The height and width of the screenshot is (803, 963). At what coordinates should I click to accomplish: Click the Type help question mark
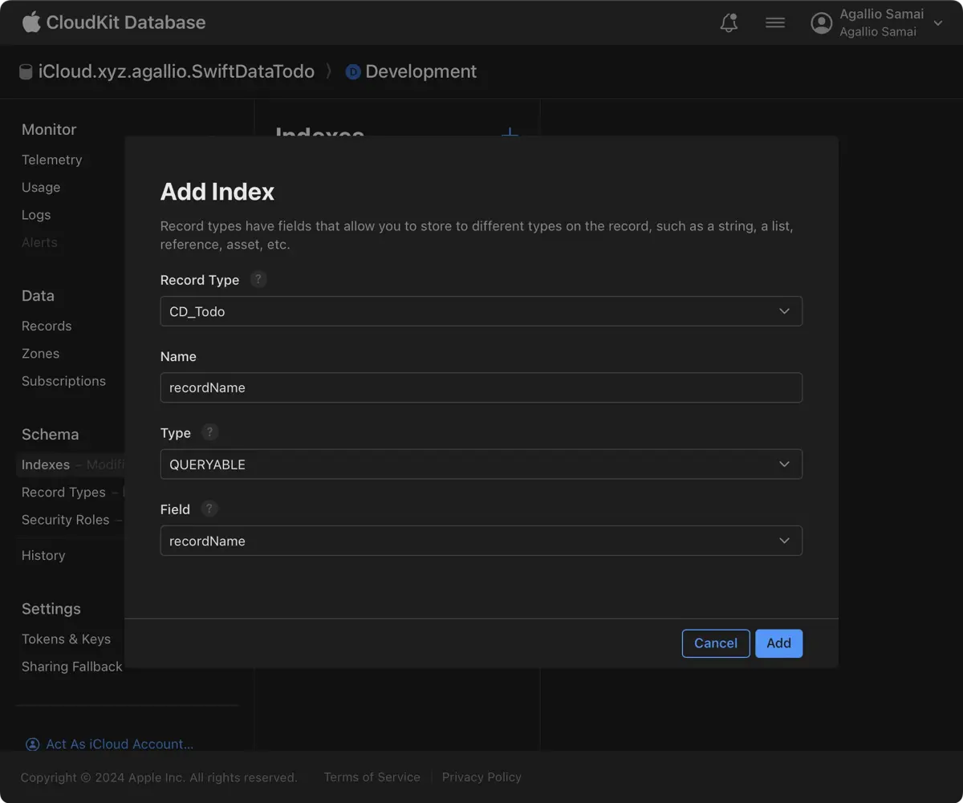[209, 432]
